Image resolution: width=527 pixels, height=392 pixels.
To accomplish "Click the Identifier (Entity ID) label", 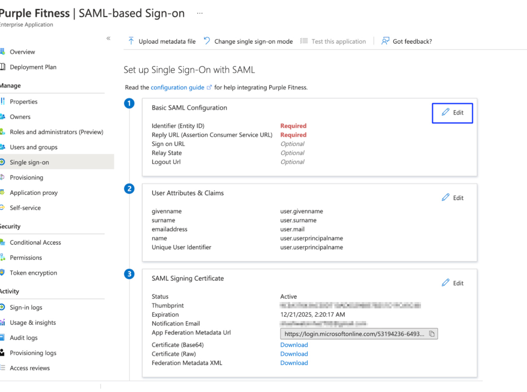I will (178, 126).
